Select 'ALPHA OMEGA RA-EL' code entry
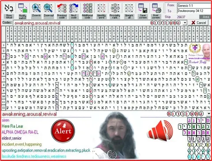212x161 pixels. [x=20, y=132]
